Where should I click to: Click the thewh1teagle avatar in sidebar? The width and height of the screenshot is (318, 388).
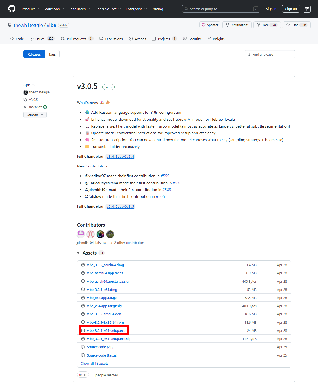pos(26,92)
